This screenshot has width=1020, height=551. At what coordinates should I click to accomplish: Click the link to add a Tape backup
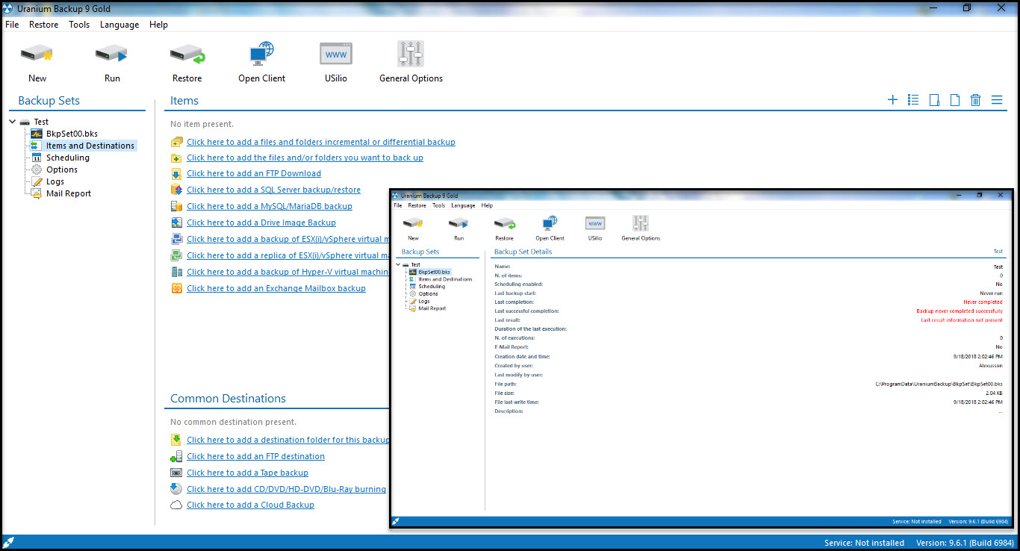pos(247,473)
